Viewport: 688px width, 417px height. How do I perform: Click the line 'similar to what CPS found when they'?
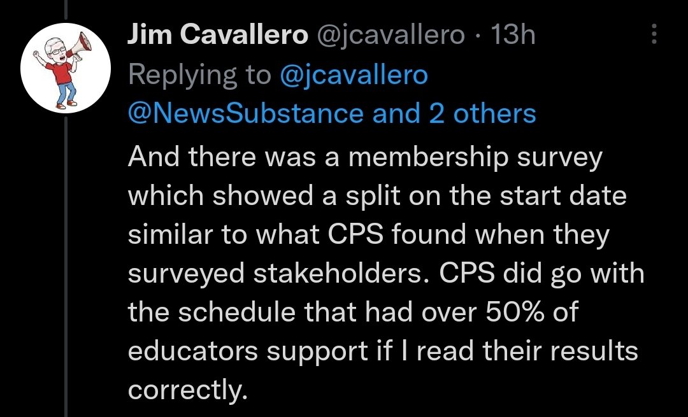click(369, 234)
